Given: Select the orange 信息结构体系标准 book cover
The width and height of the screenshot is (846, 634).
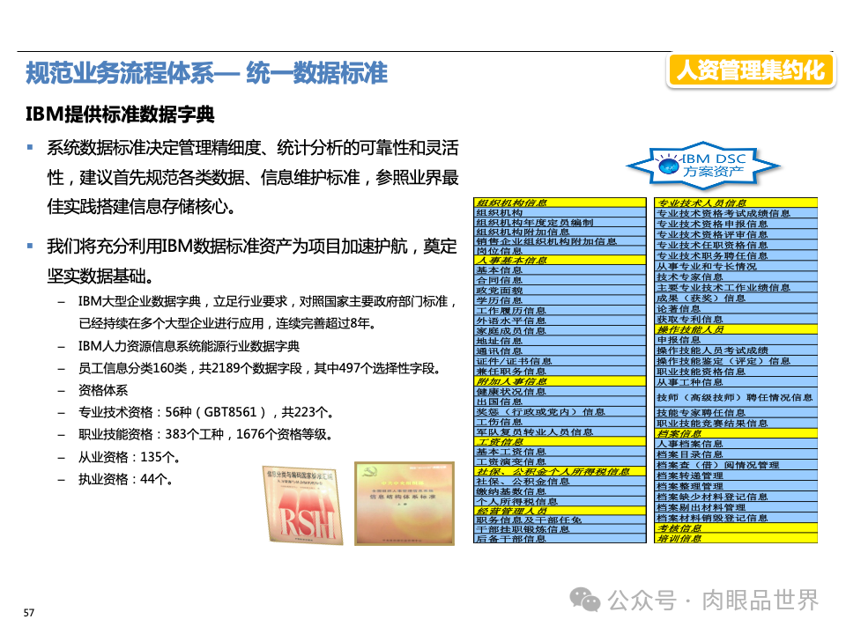Looking at the screenshot, I should pos(404,504).
